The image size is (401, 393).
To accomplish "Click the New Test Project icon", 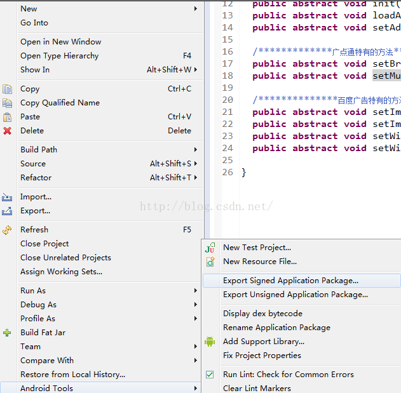I will coord(210,248).
